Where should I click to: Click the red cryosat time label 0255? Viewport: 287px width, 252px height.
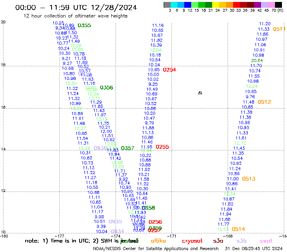162,147
